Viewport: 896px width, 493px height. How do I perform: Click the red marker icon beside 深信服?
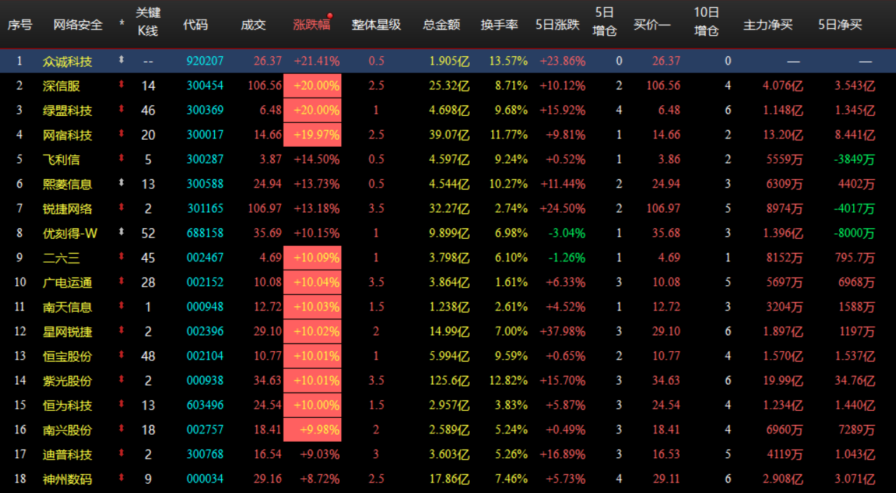(121, 85)
